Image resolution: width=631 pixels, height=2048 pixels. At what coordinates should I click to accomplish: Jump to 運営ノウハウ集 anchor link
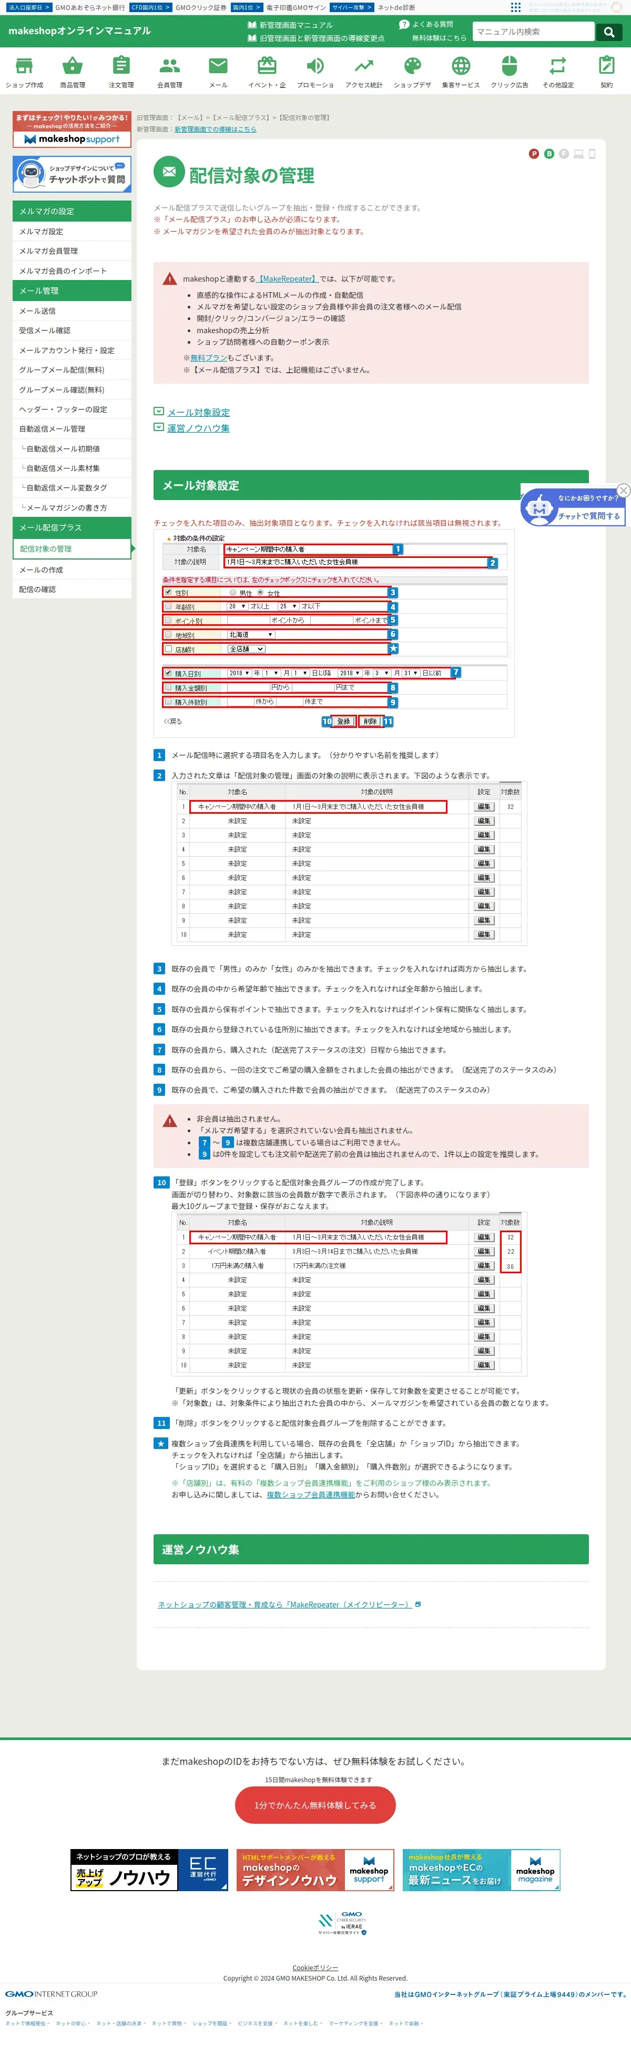(198, 428)
